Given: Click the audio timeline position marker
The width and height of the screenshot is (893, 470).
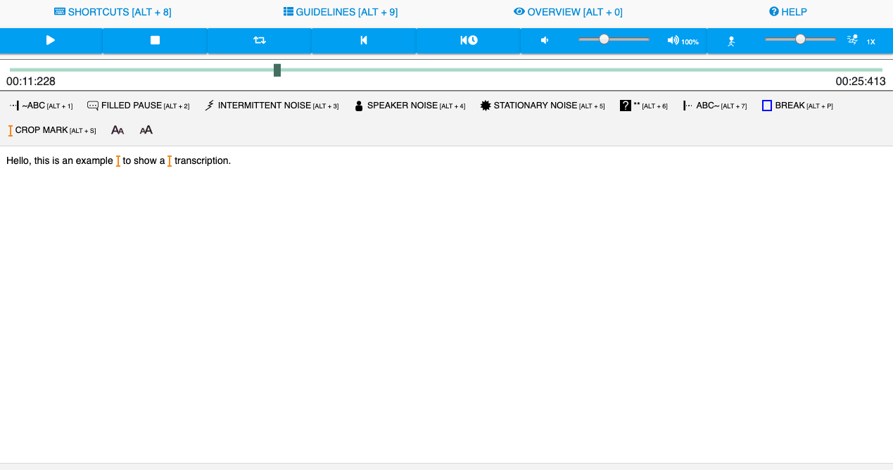Looking at the screenshot, I should 277,70.
